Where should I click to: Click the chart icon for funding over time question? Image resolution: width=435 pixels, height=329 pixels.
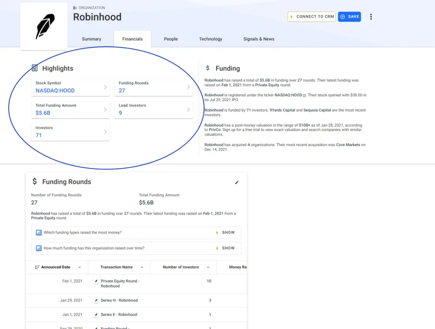click(x=39, y=248)
